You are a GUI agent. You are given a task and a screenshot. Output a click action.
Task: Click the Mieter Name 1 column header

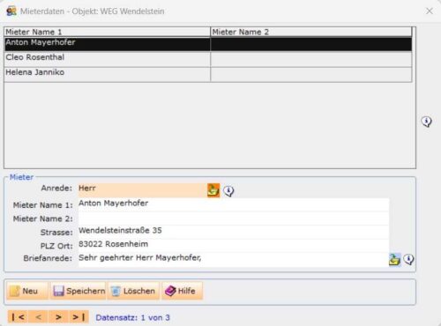tap(108, 32)
